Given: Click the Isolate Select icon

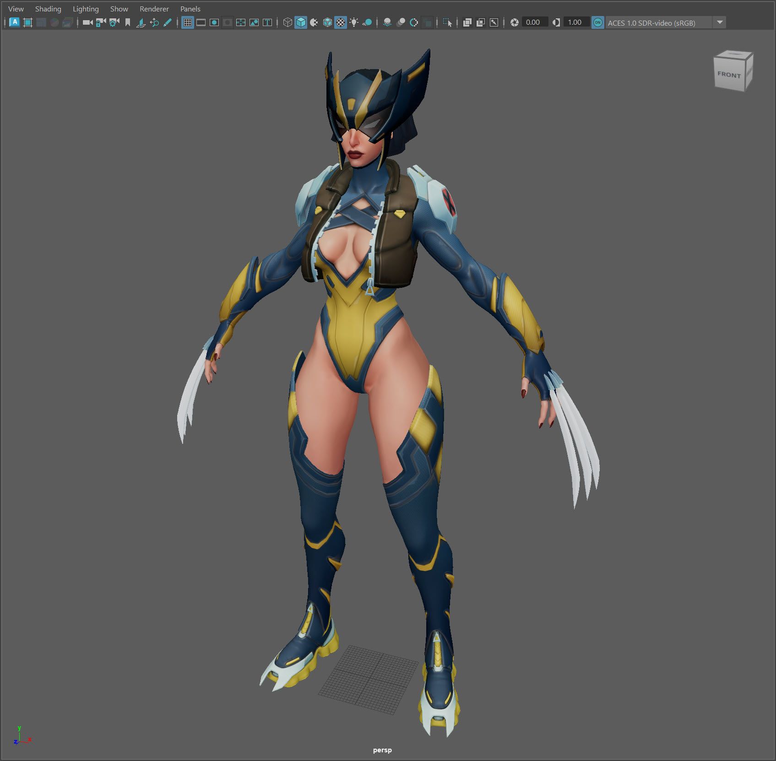Looking at the screenshot, I should tap(447, 22).
